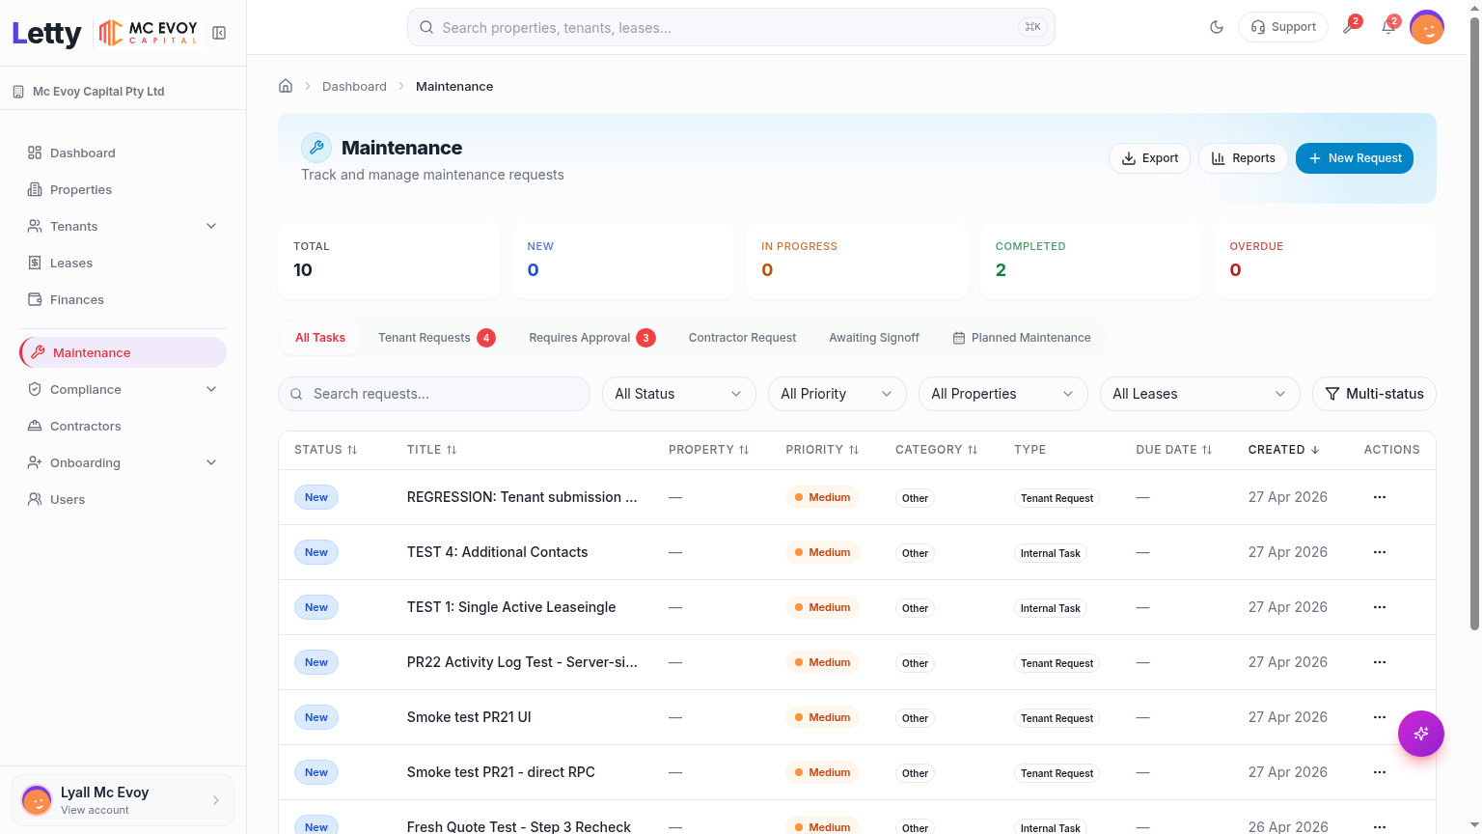Screen dimensions: 1482x834
Task: Switch to Contractor Request tab
Action: point(742,338)
